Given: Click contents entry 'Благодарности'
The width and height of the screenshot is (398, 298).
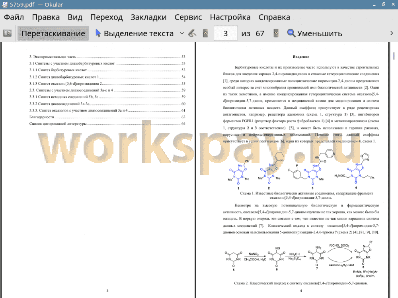Looking at the screenshot, I should pyautogui.click(x=107, y=117).
